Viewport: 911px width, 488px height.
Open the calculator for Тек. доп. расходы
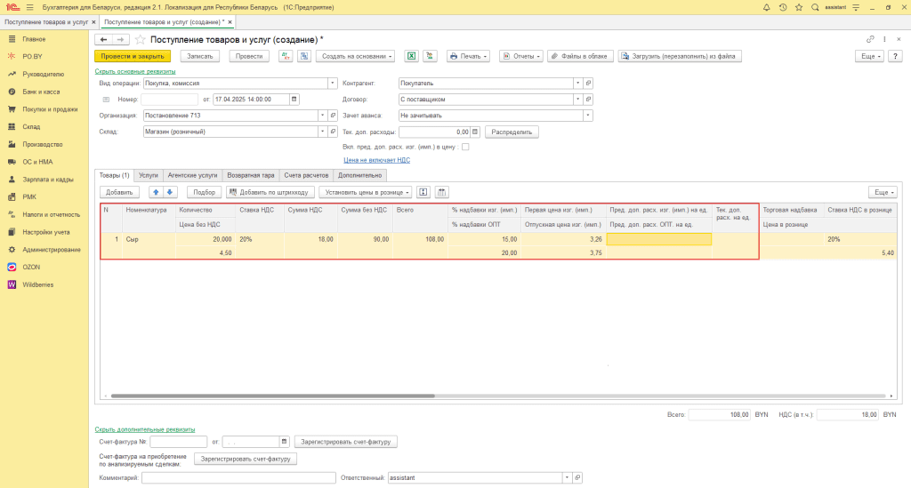475,132
